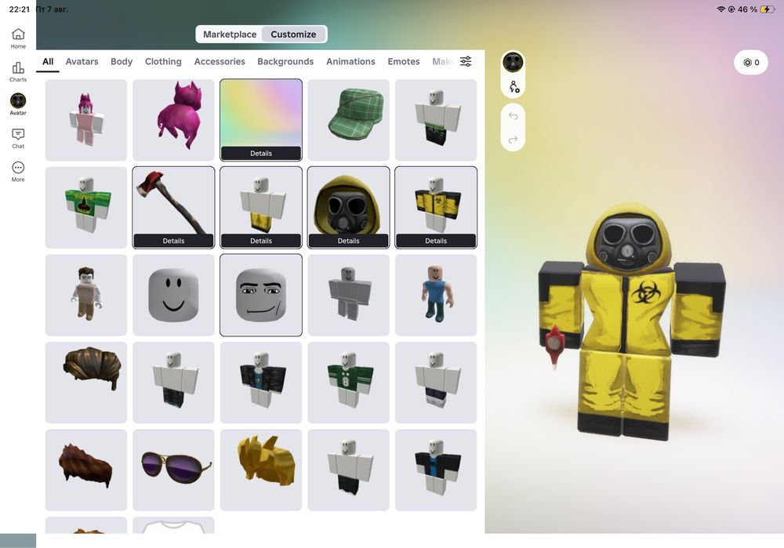This screenshot has height=548, width=784.
Task: Select the blue shirt bald avatar
Action: point(436,295)
